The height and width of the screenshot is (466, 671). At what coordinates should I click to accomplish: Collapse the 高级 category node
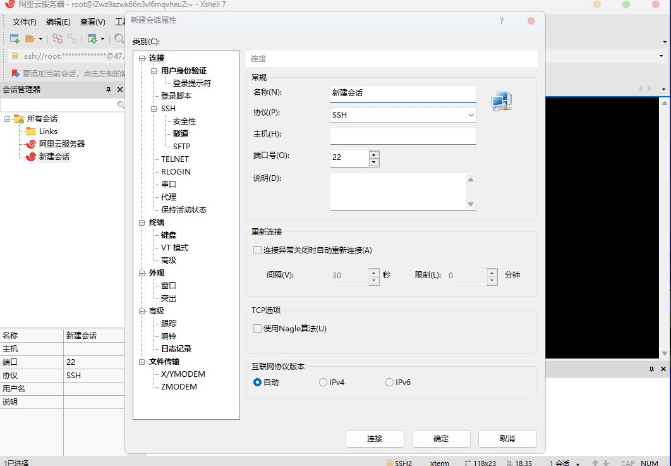[x=142, y=311]
